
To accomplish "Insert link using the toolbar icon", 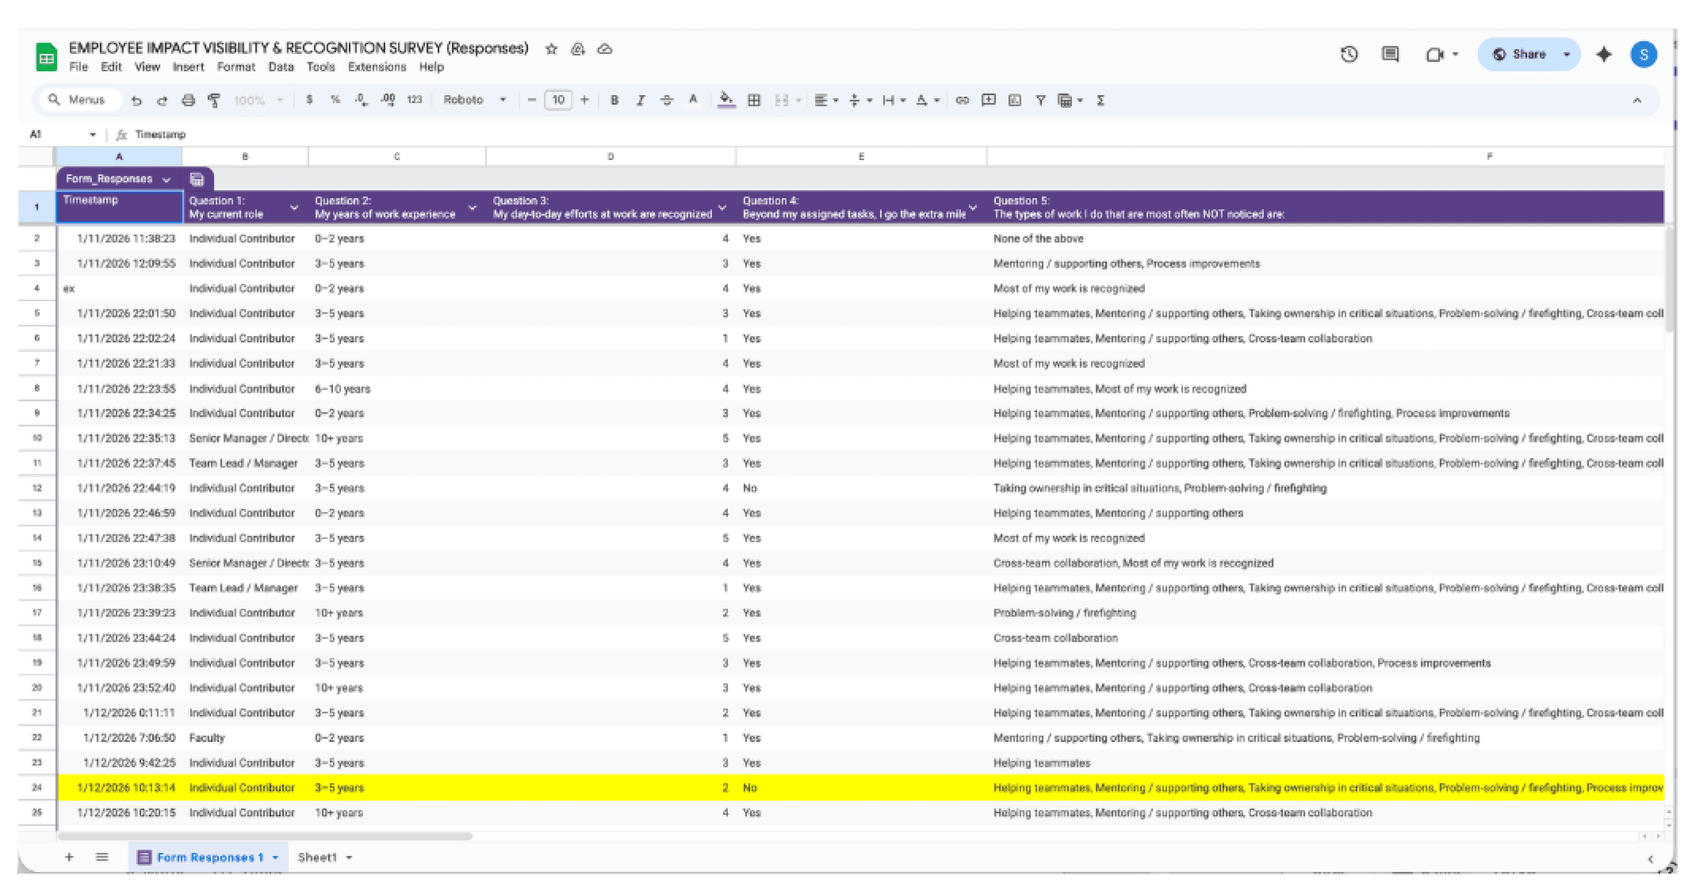I will coord(961,100).
